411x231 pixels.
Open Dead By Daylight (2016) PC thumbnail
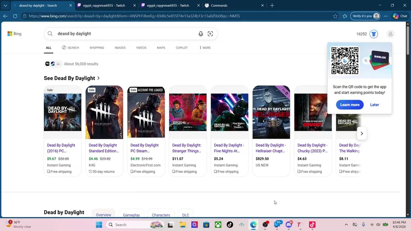tap(62, 112)
